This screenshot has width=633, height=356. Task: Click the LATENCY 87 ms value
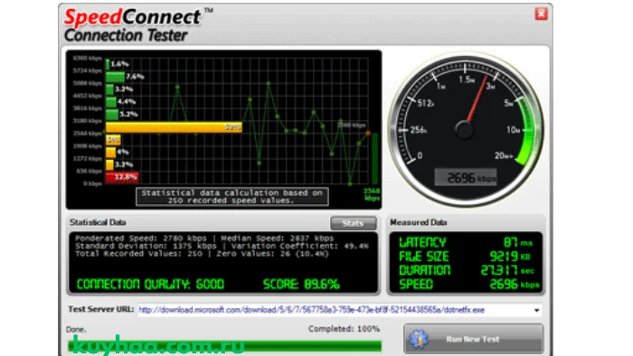point(518,242)
